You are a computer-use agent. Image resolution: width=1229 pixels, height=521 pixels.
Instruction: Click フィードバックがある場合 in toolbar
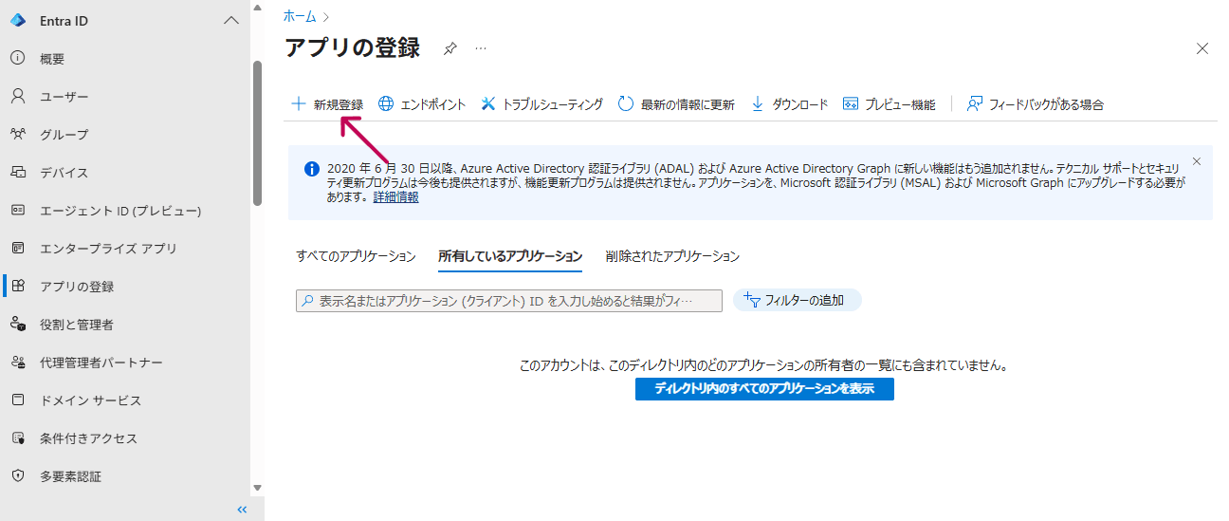pos(1035,104)
